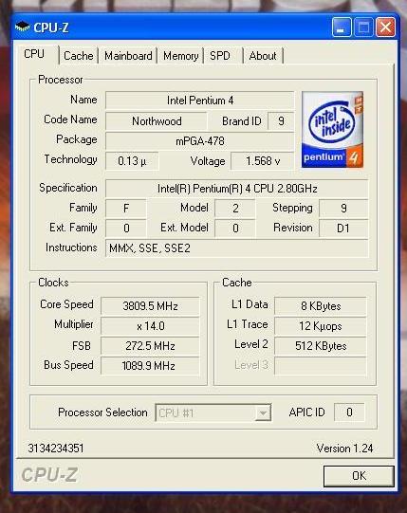407x513 pixels.
Task: Click the Intel Inside Pentium 4 logo
Action: point(332,130)
